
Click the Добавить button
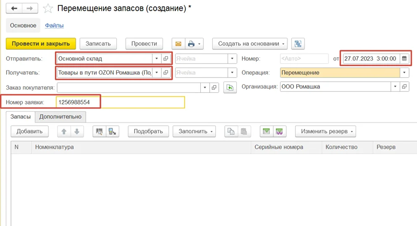[x=29, y=131]
